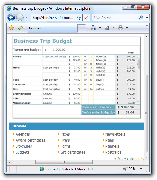This screenshot has height=180, width=157.
Task: Select the Hotel row label
Action: point(16,68)
